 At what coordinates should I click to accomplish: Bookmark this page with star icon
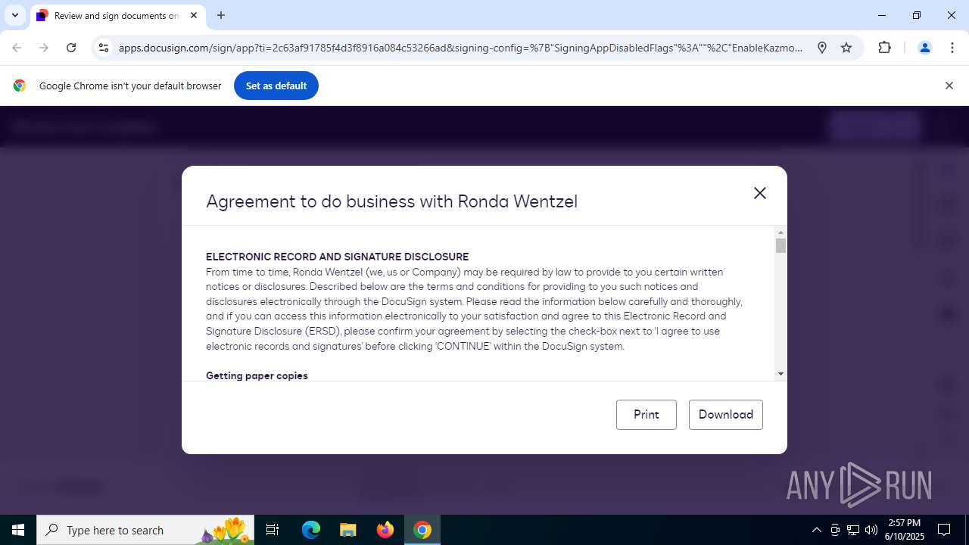click(x=846, y=48)
